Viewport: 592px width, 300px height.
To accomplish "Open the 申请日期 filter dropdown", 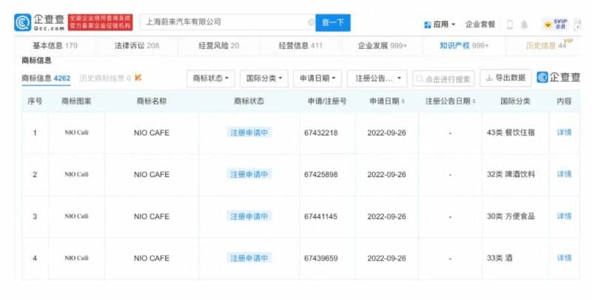I will point(317,79).
